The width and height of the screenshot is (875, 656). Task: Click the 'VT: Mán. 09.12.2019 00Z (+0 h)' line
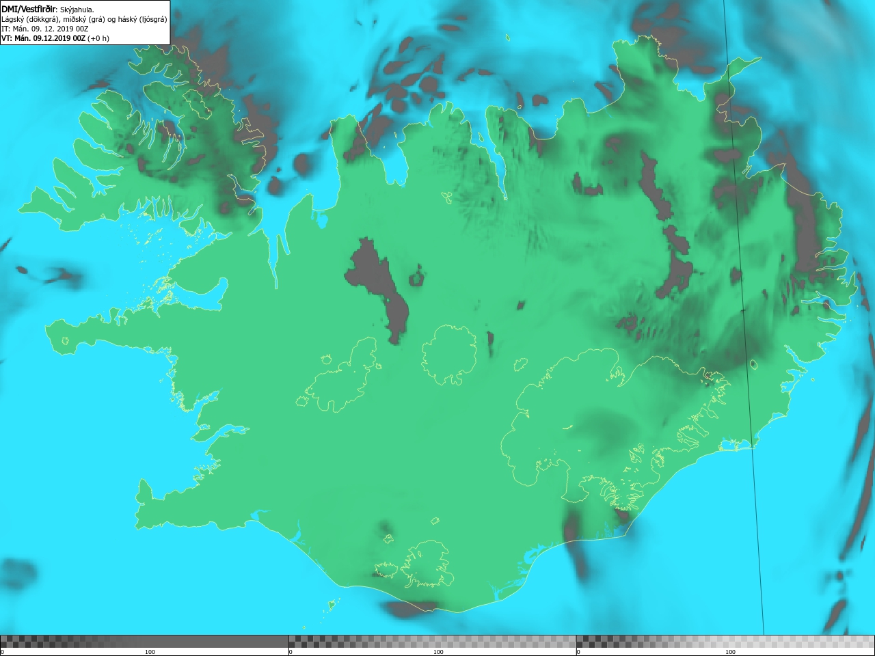(x=55, y=38)
